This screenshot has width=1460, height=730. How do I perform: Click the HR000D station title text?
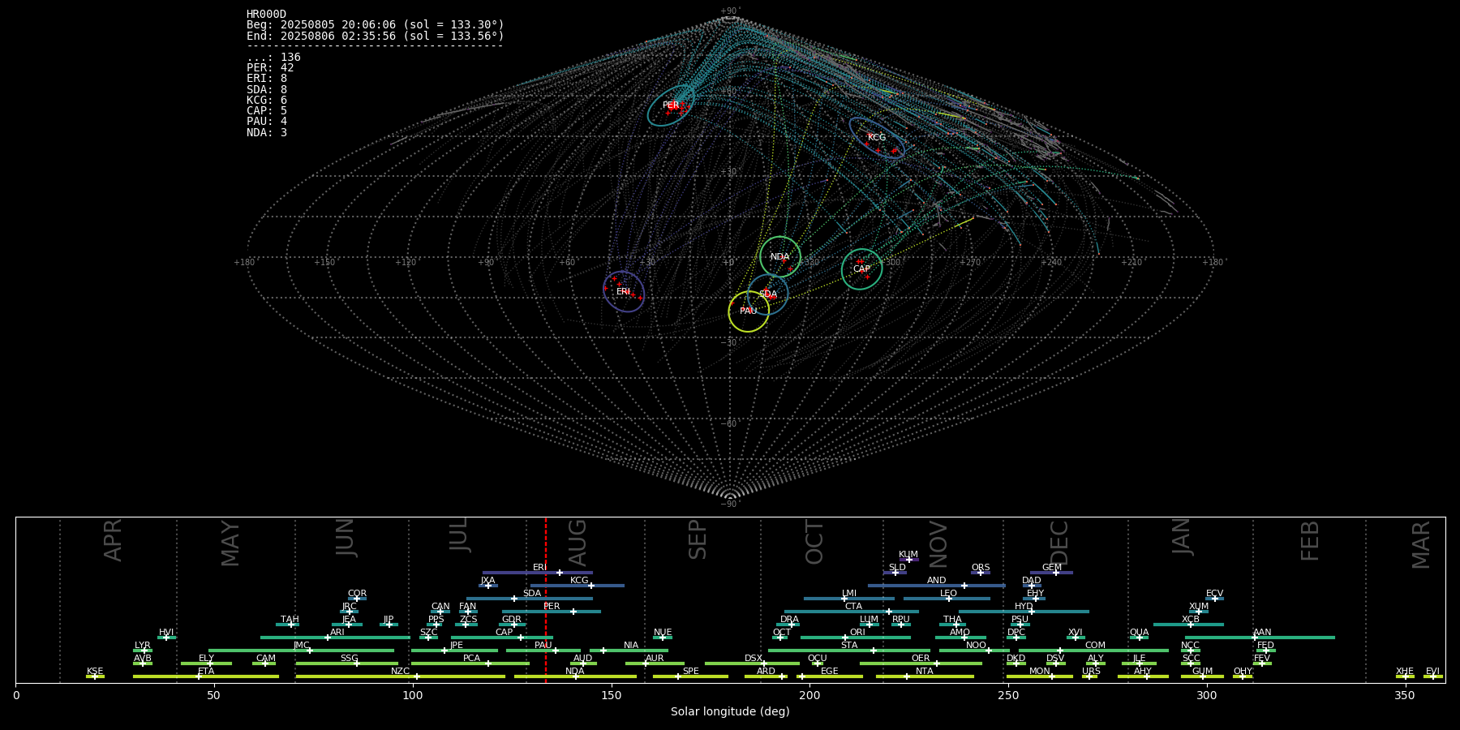267,15
